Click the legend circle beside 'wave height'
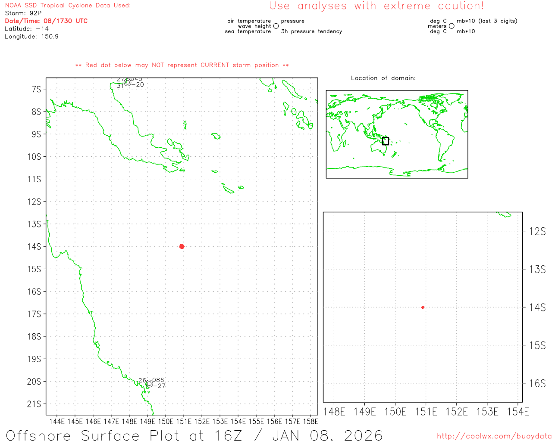This screenshot has height=441, width=552. [276, 26]
